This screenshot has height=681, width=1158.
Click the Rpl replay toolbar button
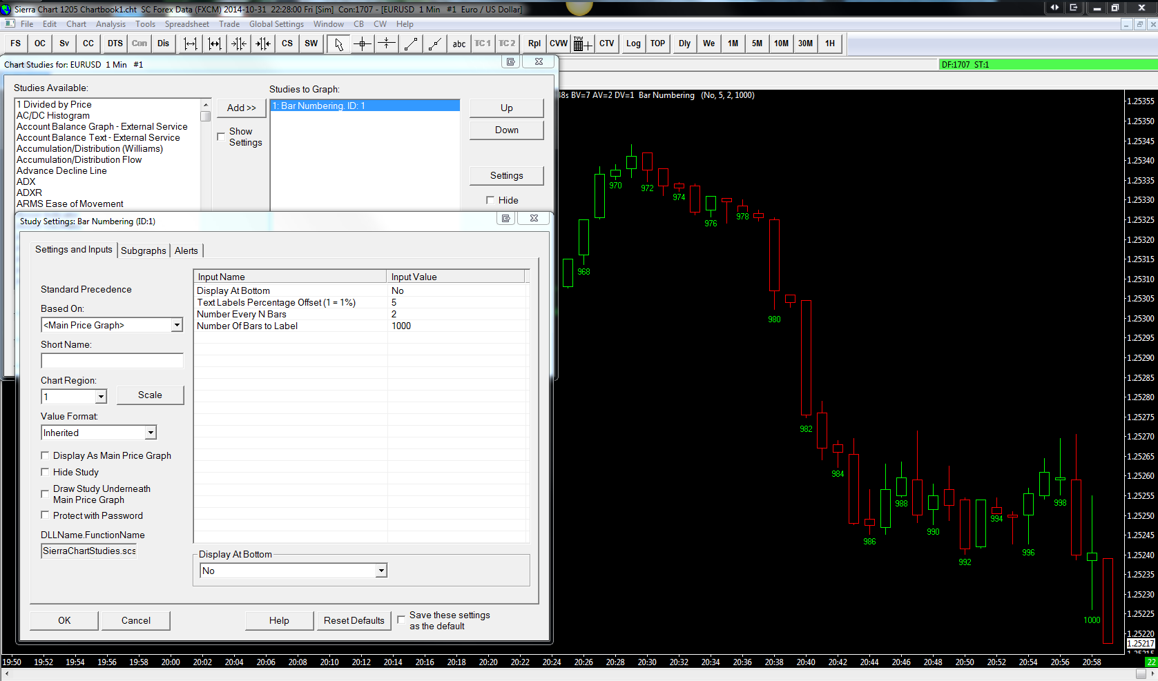coord(534,43)
